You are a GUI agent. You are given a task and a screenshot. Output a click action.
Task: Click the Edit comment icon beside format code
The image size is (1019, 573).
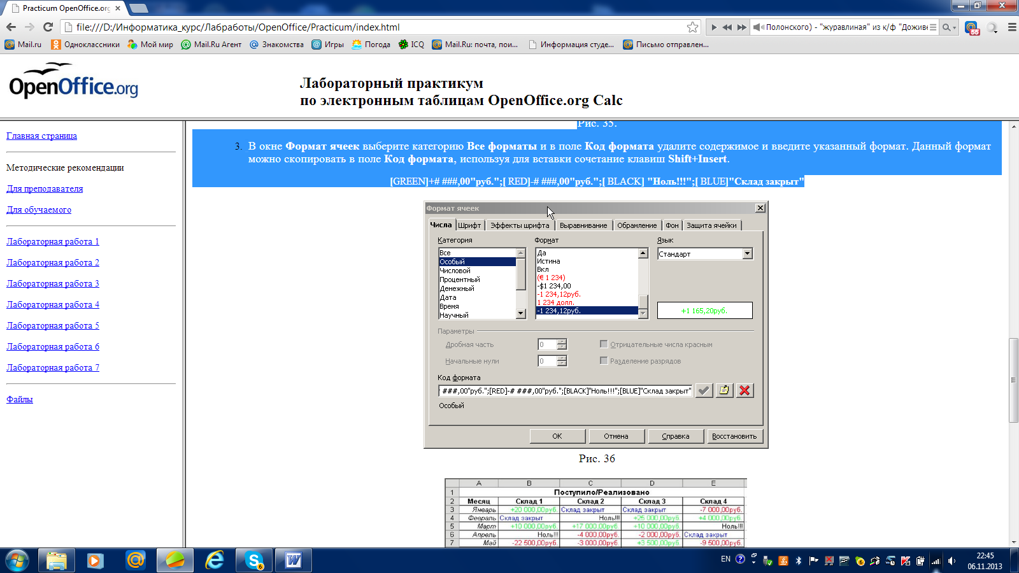pos(724,391)
